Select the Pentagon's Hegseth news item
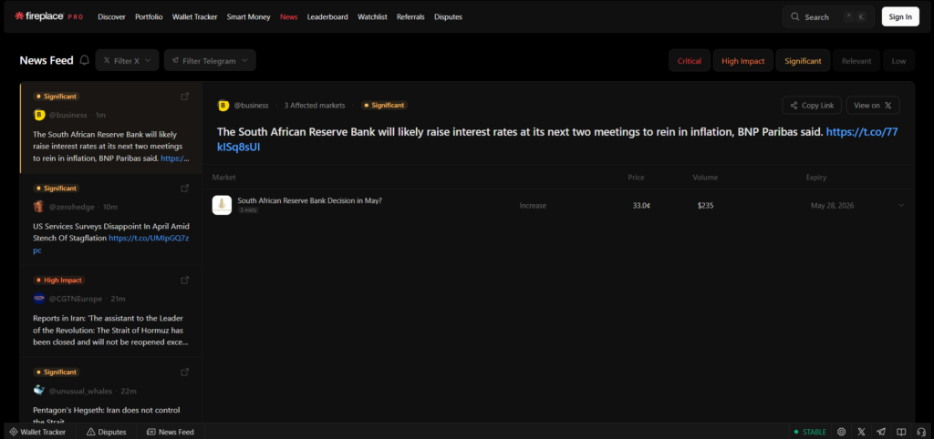934x439 pixels. tap(110, 390)
